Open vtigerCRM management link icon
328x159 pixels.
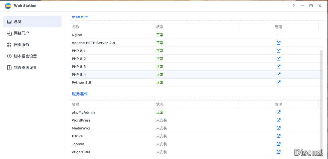[x=278, y=152]
